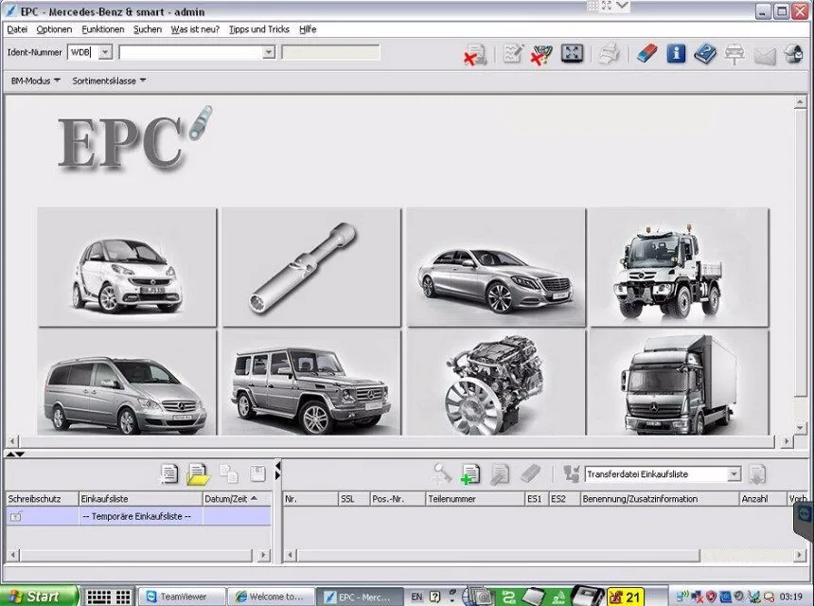Toggle the full-screen view icon
814x606 pixels.
tap(572, 53)
